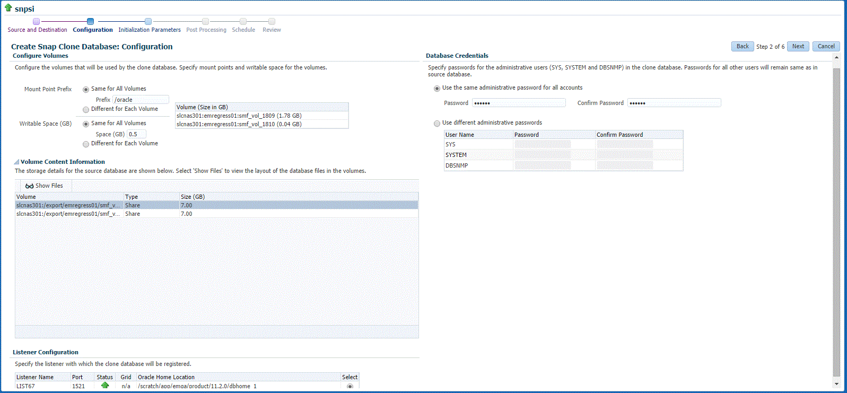The height and width of the screenshot is (393, 847).
Task: Click the User Name column header
Action: pos(478,135)
